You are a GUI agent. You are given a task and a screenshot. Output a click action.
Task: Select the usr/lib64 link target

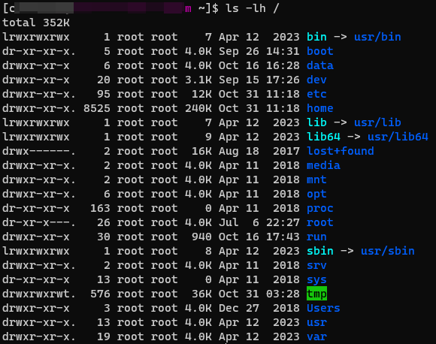coord(398,137)
